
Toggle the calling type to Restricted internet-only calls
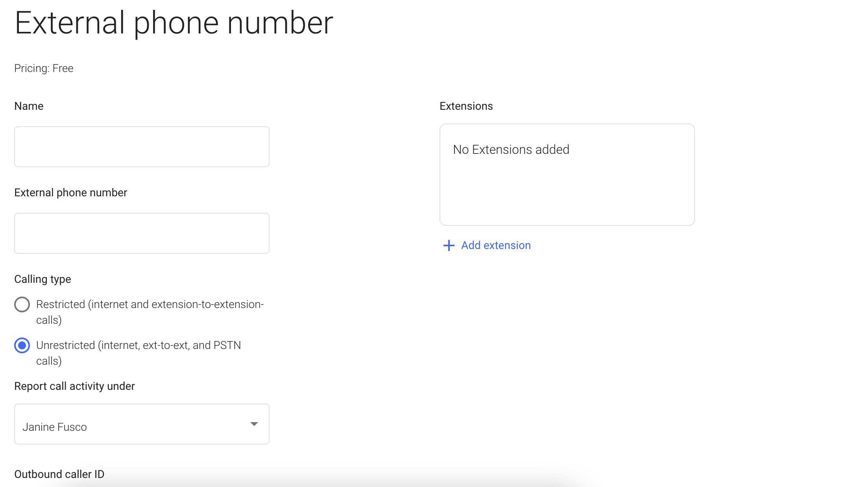[22, 304]
